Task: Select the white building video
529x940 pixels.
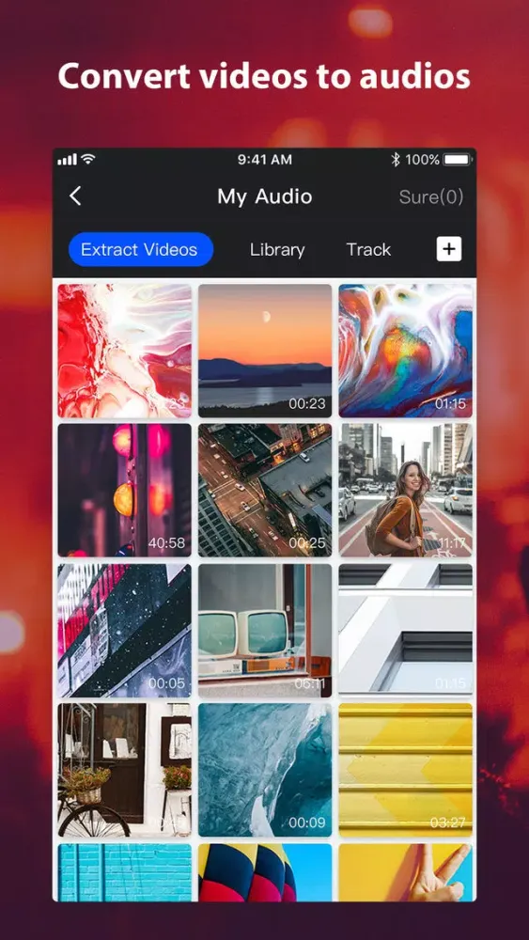Action: tap(406, 630)
